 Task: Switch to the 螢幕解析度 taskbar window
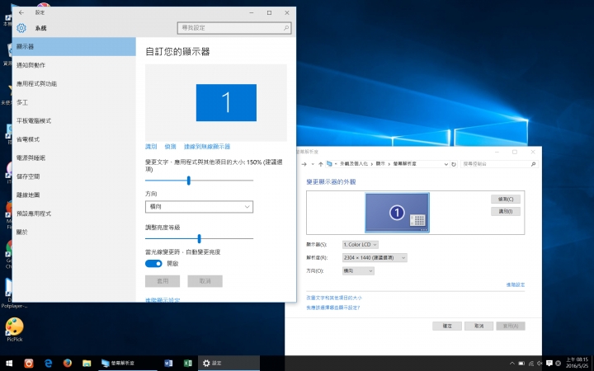[127, 364]
